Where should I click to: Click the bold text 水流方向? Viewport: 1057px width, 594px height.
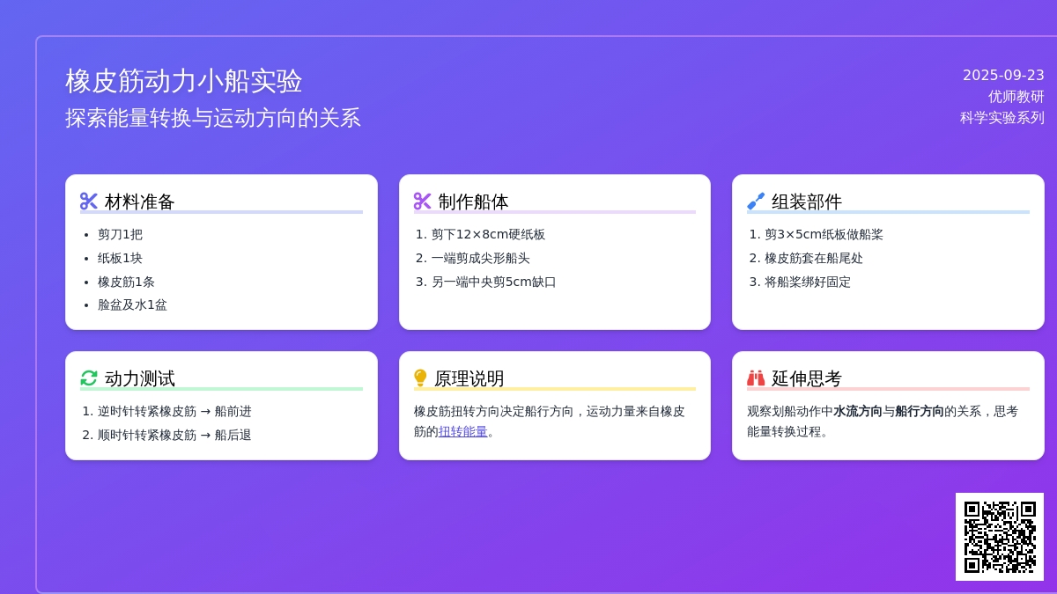858,411
